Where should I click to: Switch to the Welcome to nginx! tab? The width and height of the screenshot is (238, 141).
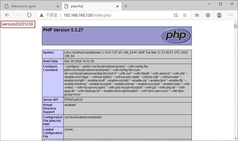pos(31,6)
